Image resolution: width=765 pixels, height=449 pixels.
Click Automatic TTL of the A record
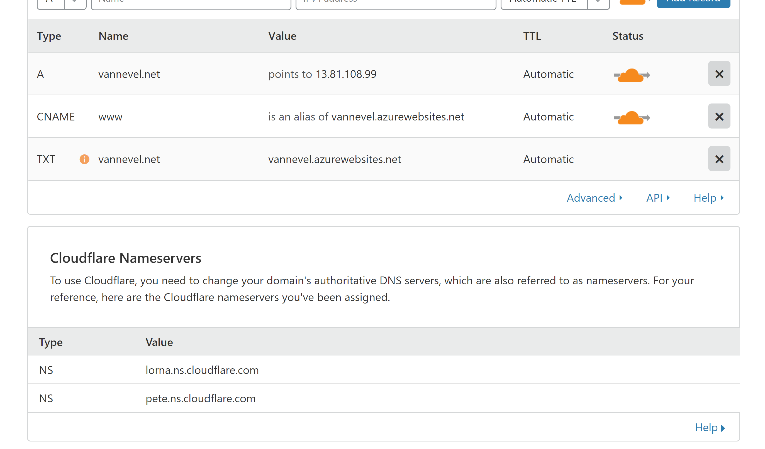[x=548, y=74]
